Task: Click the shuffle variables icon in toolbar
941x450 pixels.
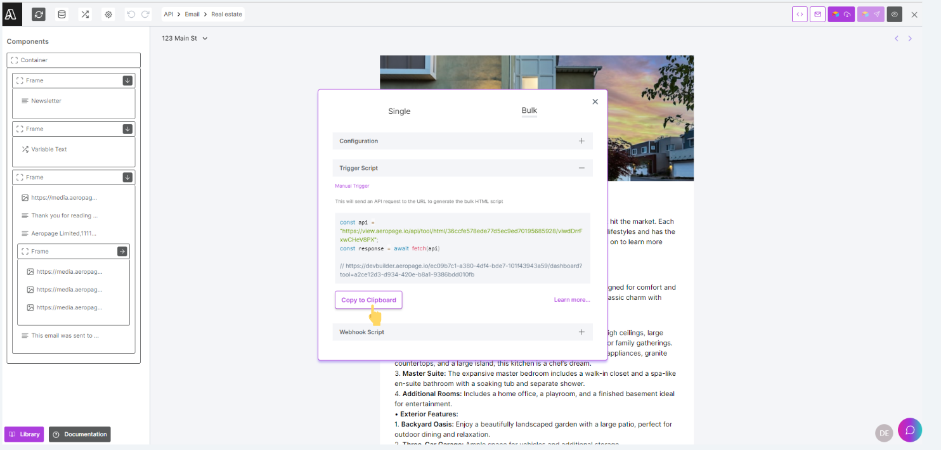Action: pos(84,14)
